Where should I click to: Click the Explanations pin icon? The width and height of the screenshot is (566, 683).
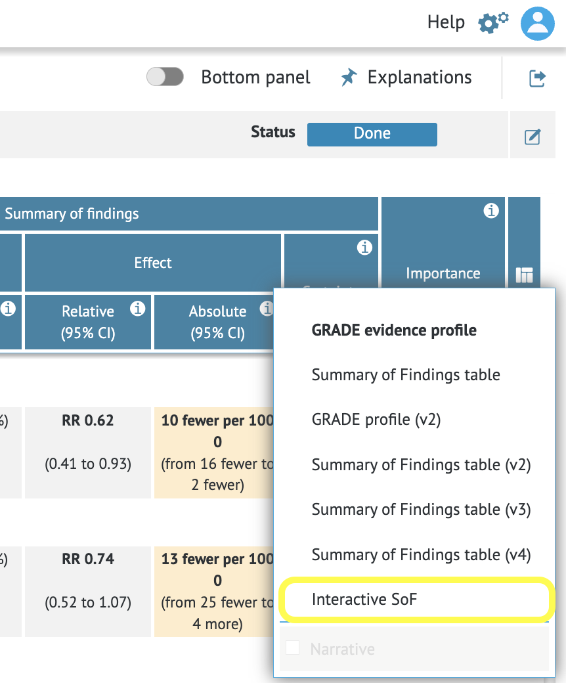tap(349, 77)
